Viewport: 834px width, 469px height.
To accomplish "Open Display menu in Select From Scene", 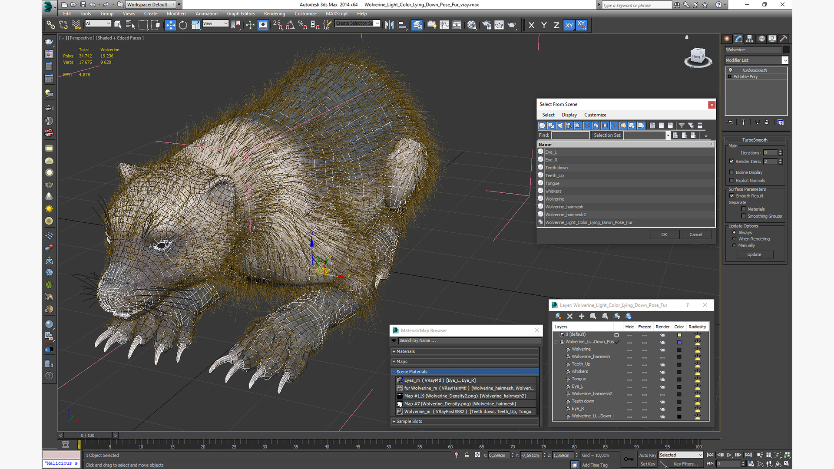I will coord(569,115).
